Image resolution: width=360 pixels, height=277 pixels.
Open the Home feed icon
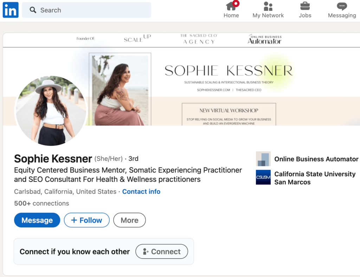pyautogui.click(x=231, y=6)
